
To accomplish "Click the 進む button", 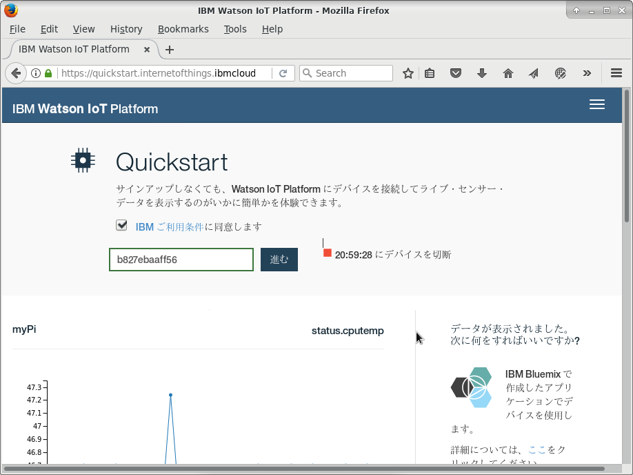I will click(279, 259).
